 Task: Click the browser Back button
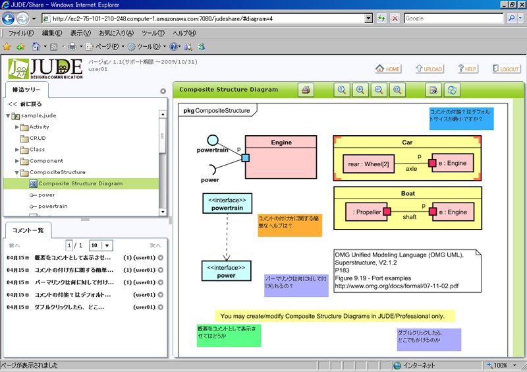[8, 18]
